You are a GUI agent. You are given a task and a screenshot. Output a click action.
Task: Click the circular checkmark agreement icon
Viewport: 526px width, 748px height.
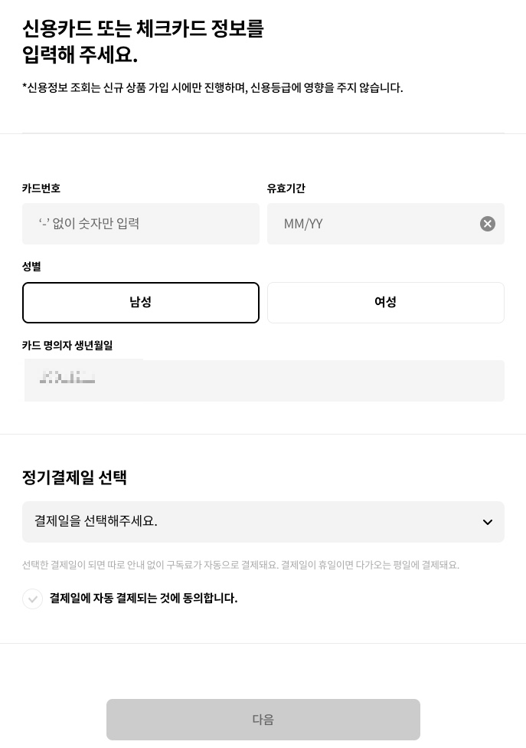point(33,599)
